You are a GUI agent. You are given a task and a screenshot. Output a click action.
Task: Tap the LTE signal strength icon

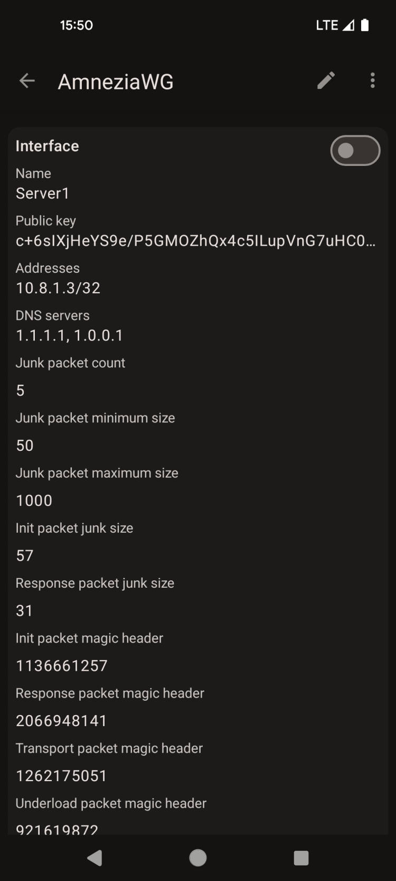pyautogui.click(x=348, y=25)
